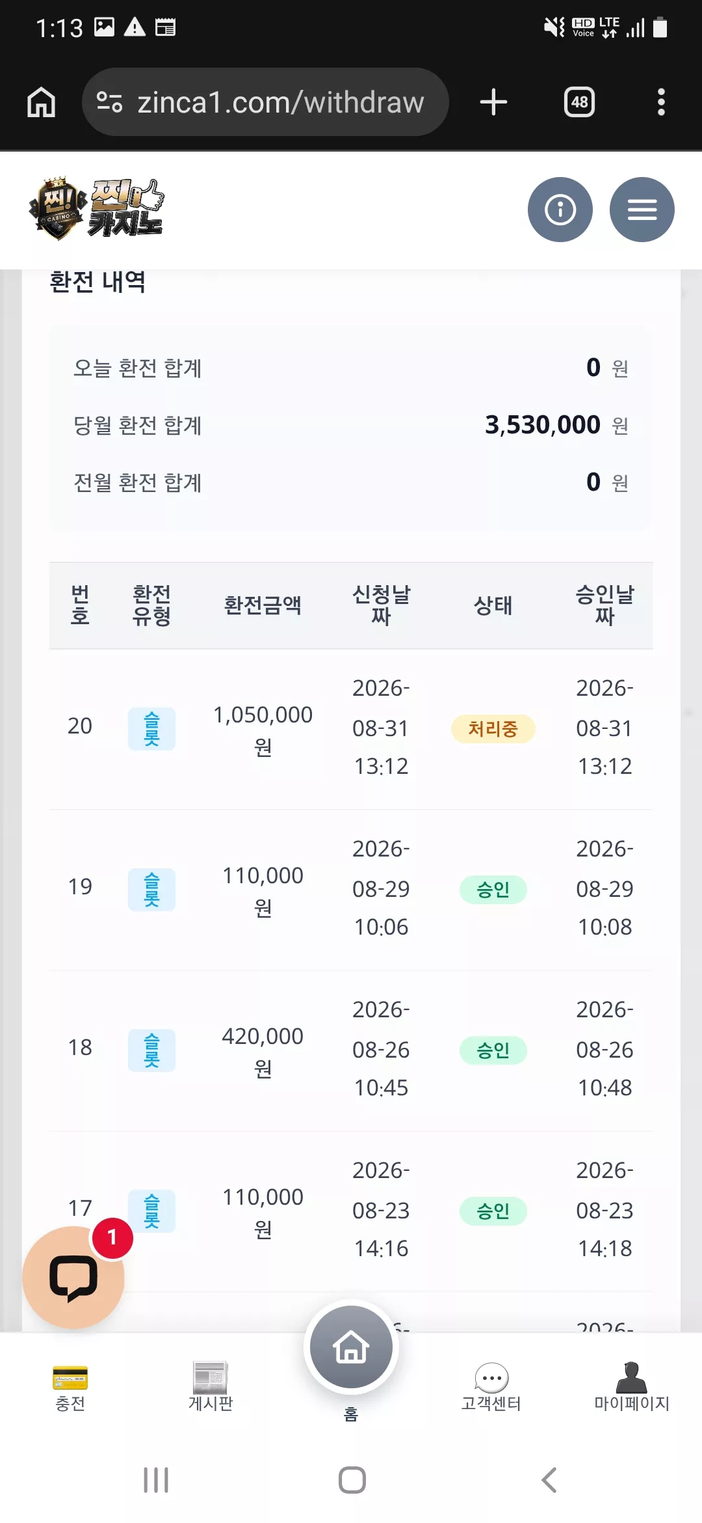
Task: Tap the Android back navigation arrow
Action: [x=549, y=1480]
